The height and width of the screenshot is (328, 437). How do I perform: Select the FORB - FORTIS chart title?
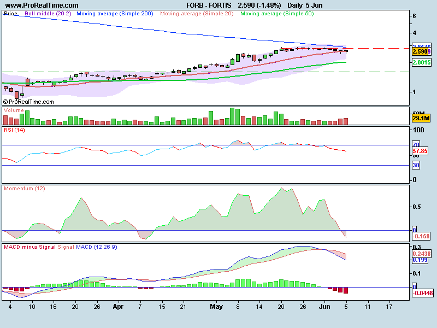coord(209,5)
